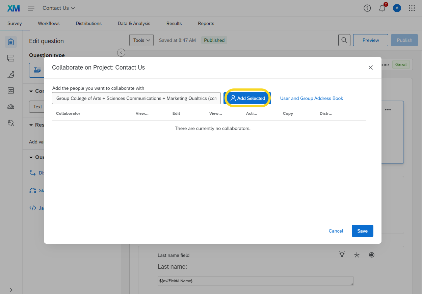422x294 pixels.
Task: Open the Translations sidebar icon
Action: click(x=11, y=123)
